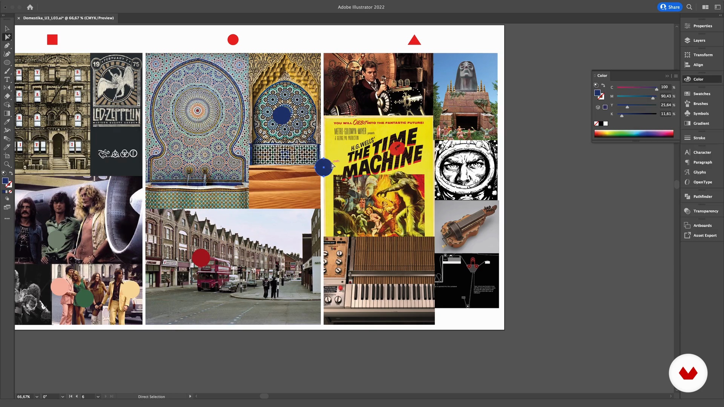Select the Eraser tool

(7, 96)
